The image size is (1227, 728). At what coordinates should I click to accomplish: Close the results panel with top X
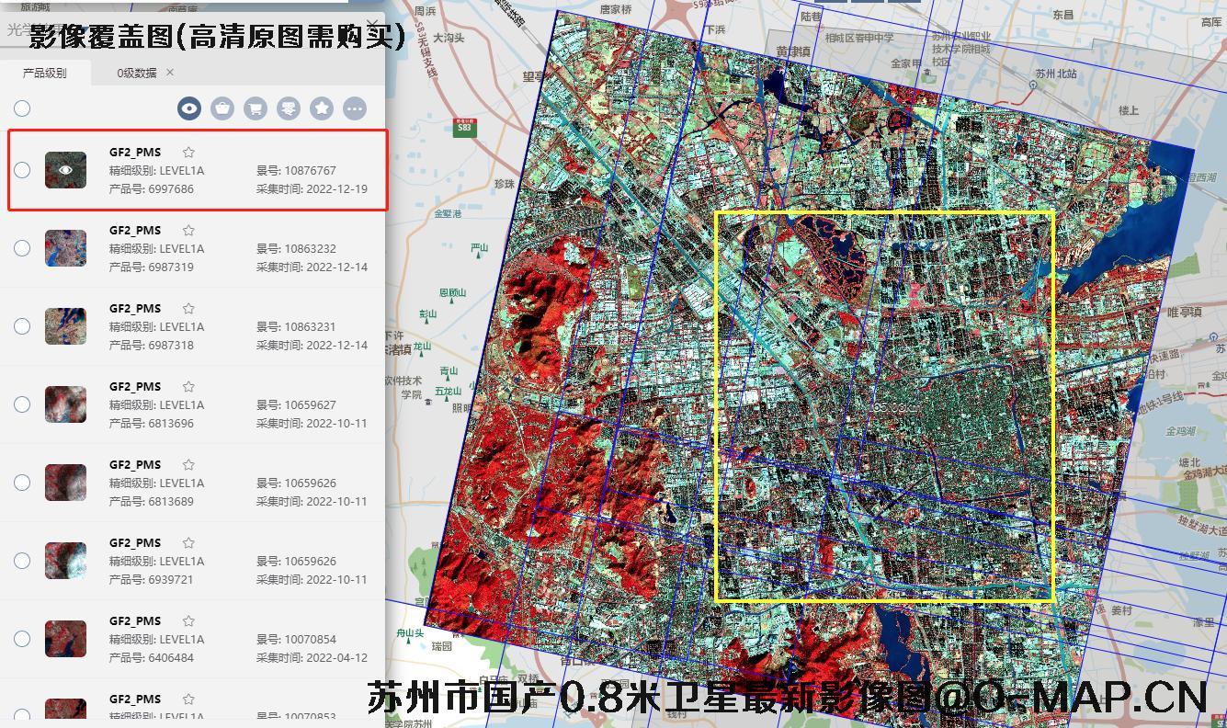(371, 25)
